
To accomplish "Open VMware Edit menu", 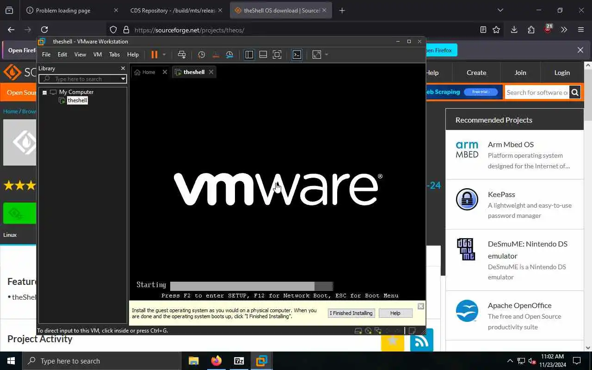I will coord(62,55).
